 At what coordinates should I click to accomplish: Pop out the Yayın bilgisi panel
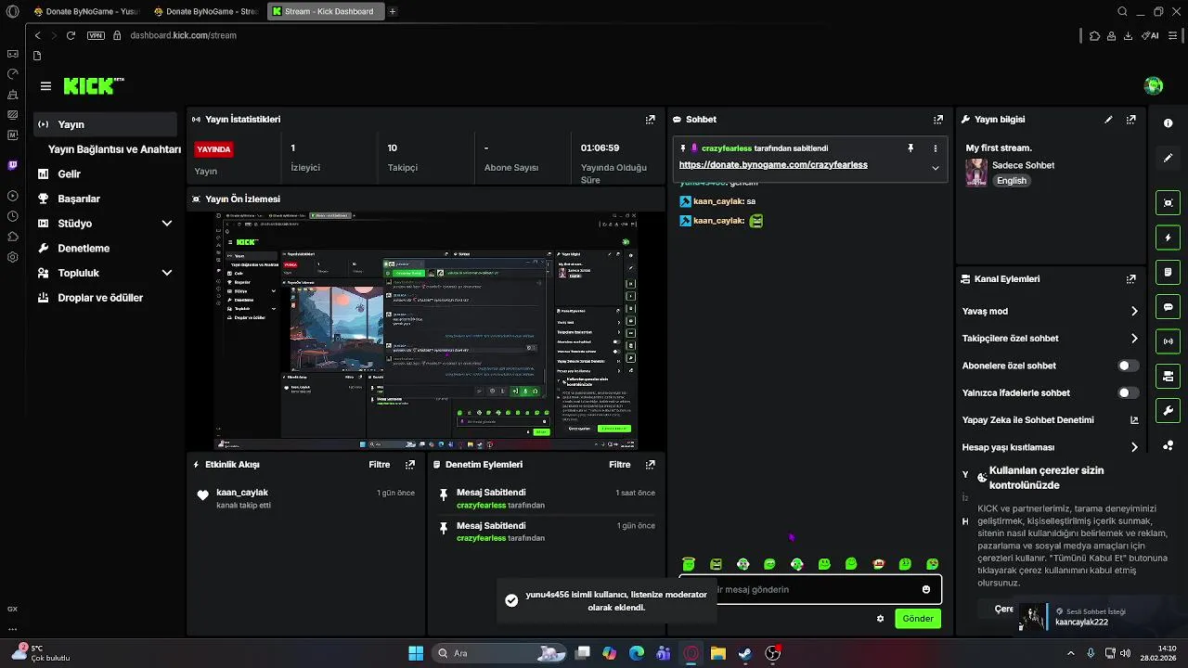click(x=1130, y=120)
